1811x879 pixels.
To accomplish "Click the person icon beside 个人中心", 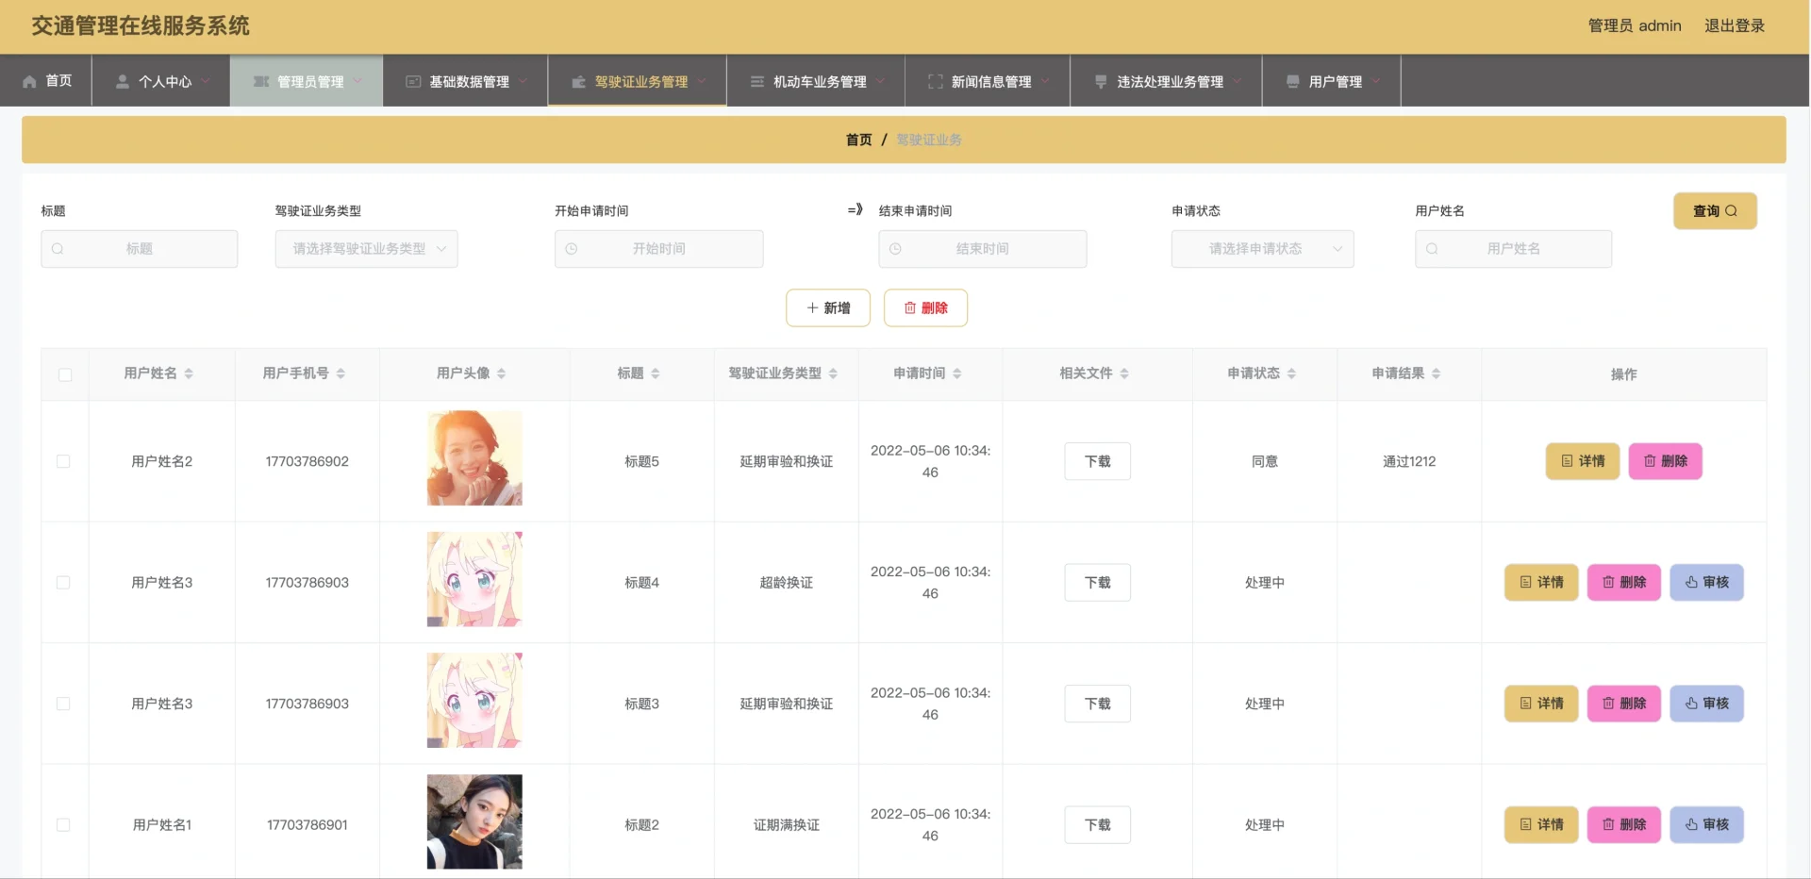I will click(123, 82).
